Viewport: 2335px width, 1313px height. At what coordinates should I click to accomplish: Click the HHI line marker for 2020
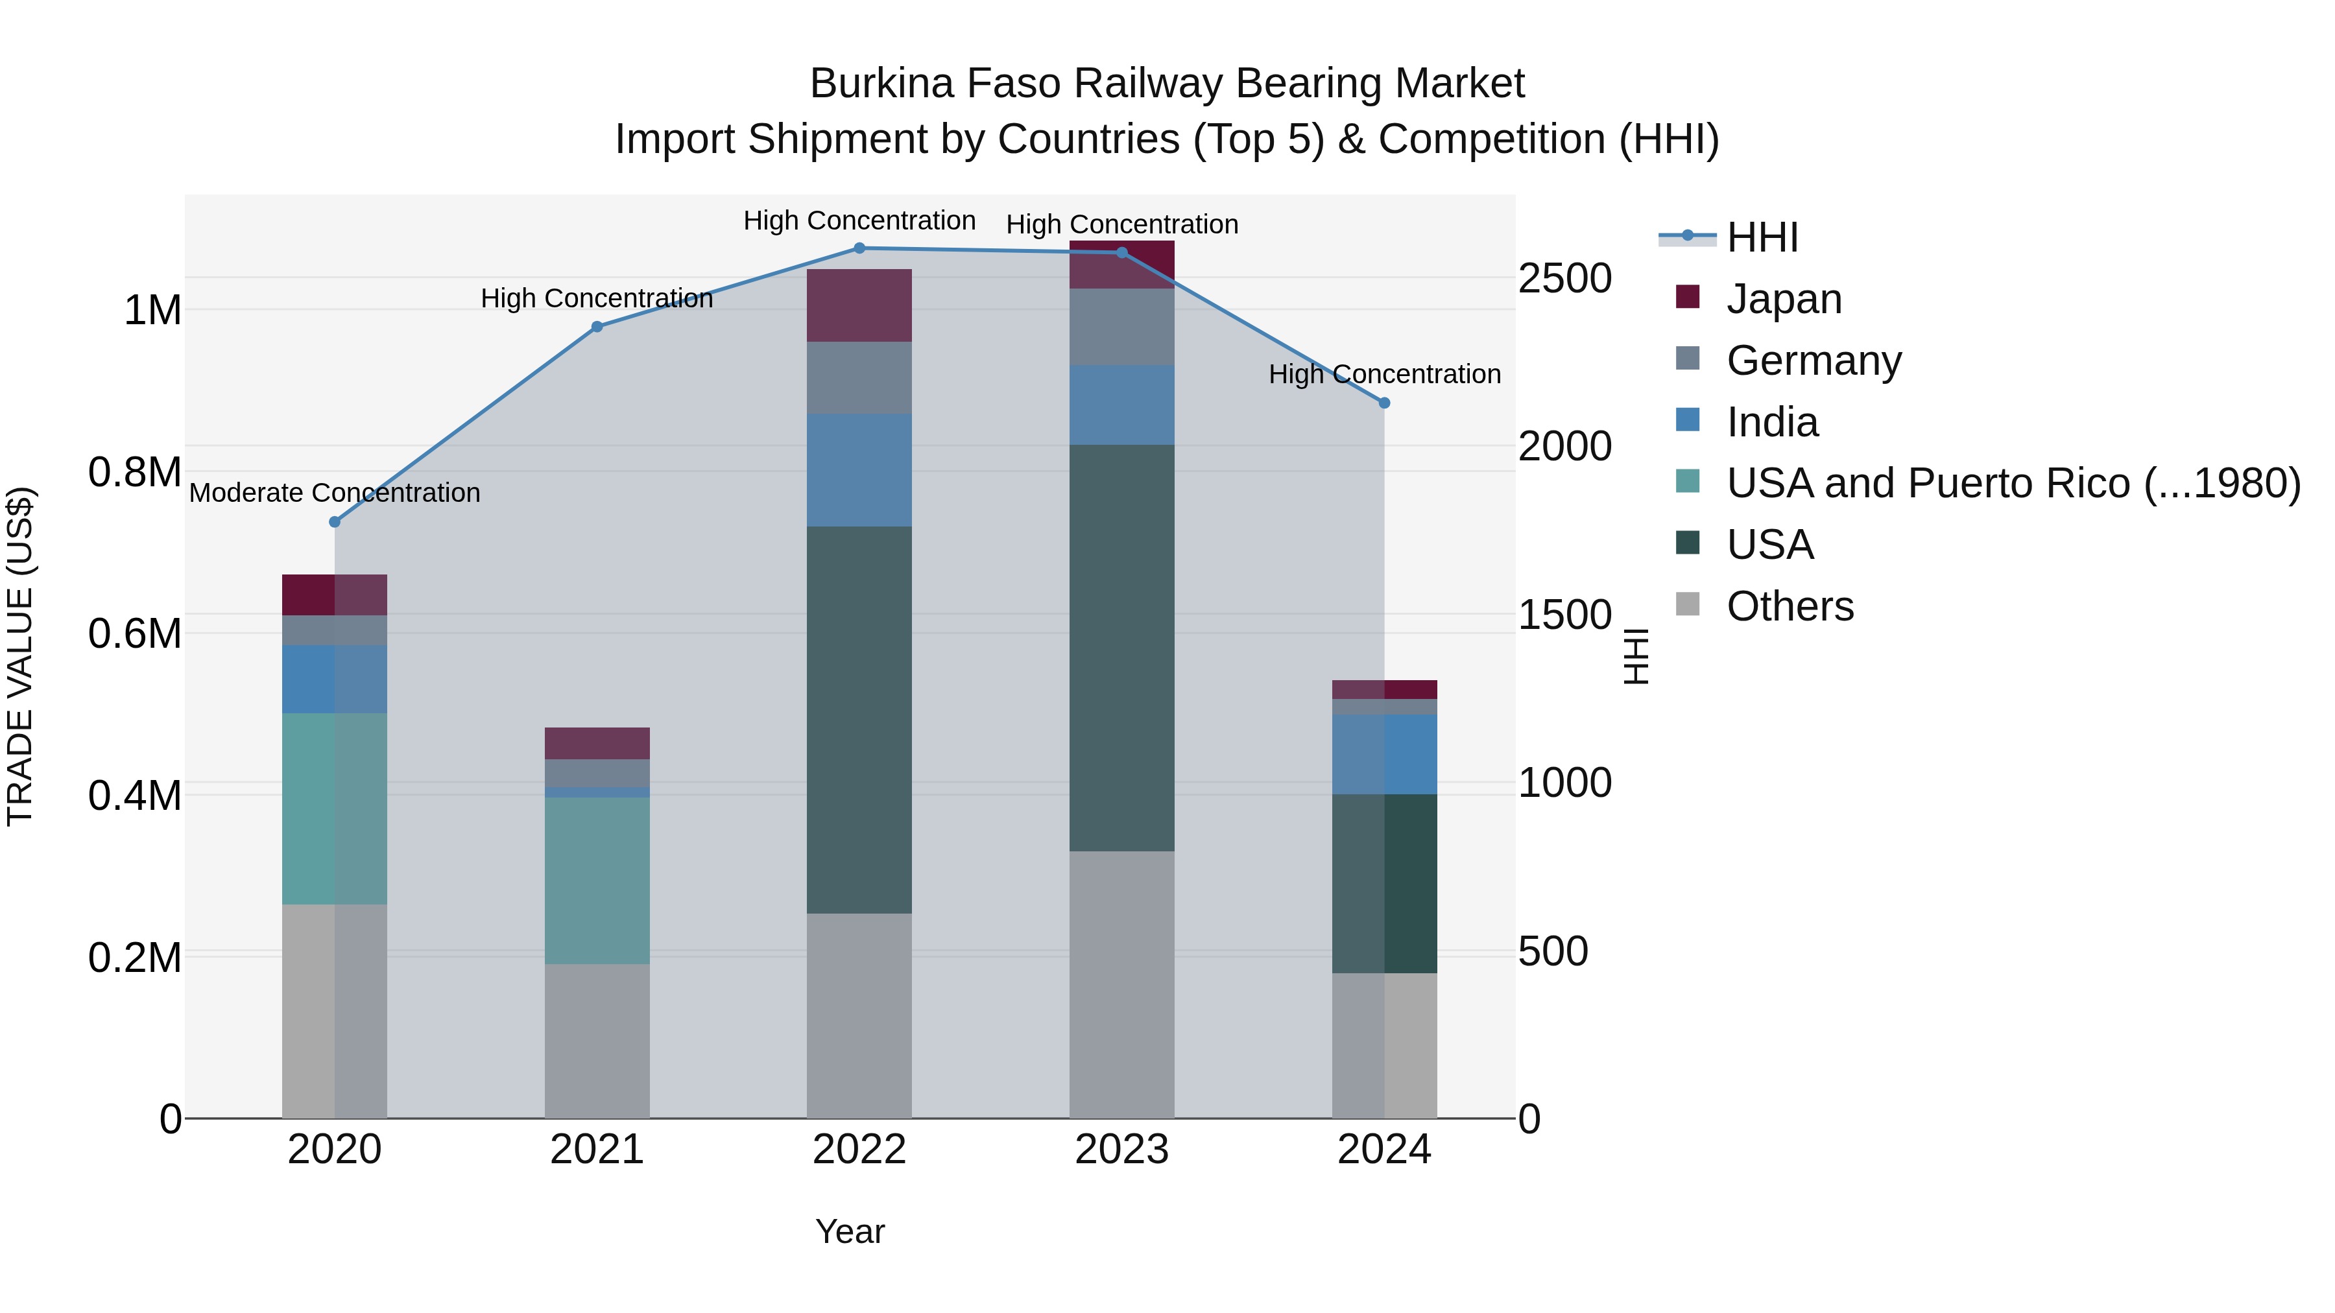click(x=335, y=522)
